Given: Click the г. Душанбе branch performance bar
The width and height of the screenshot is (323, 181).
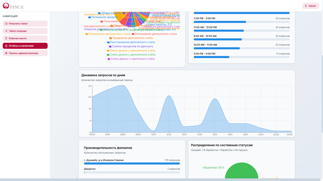Looking at the screenshot, I should (132, 164).
